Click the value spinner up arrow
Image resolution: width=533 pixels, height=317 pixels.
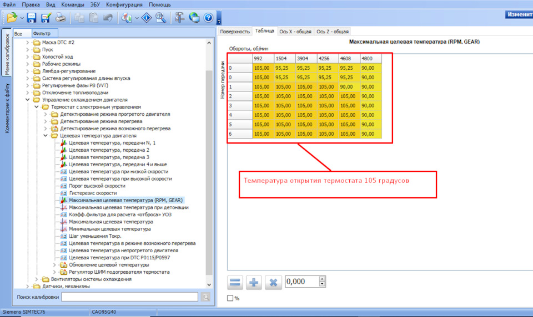coord(322,279)
